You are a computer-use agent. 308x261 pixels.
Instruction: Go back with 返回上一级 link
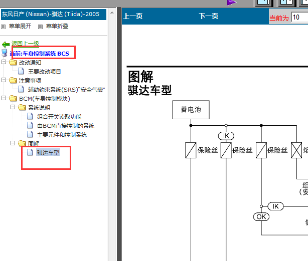click(x=25, y=44)
